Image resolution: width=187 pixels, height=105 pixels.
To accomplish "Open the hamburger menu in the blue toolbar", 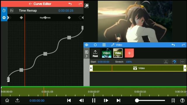I will click(x=104, y=45).
